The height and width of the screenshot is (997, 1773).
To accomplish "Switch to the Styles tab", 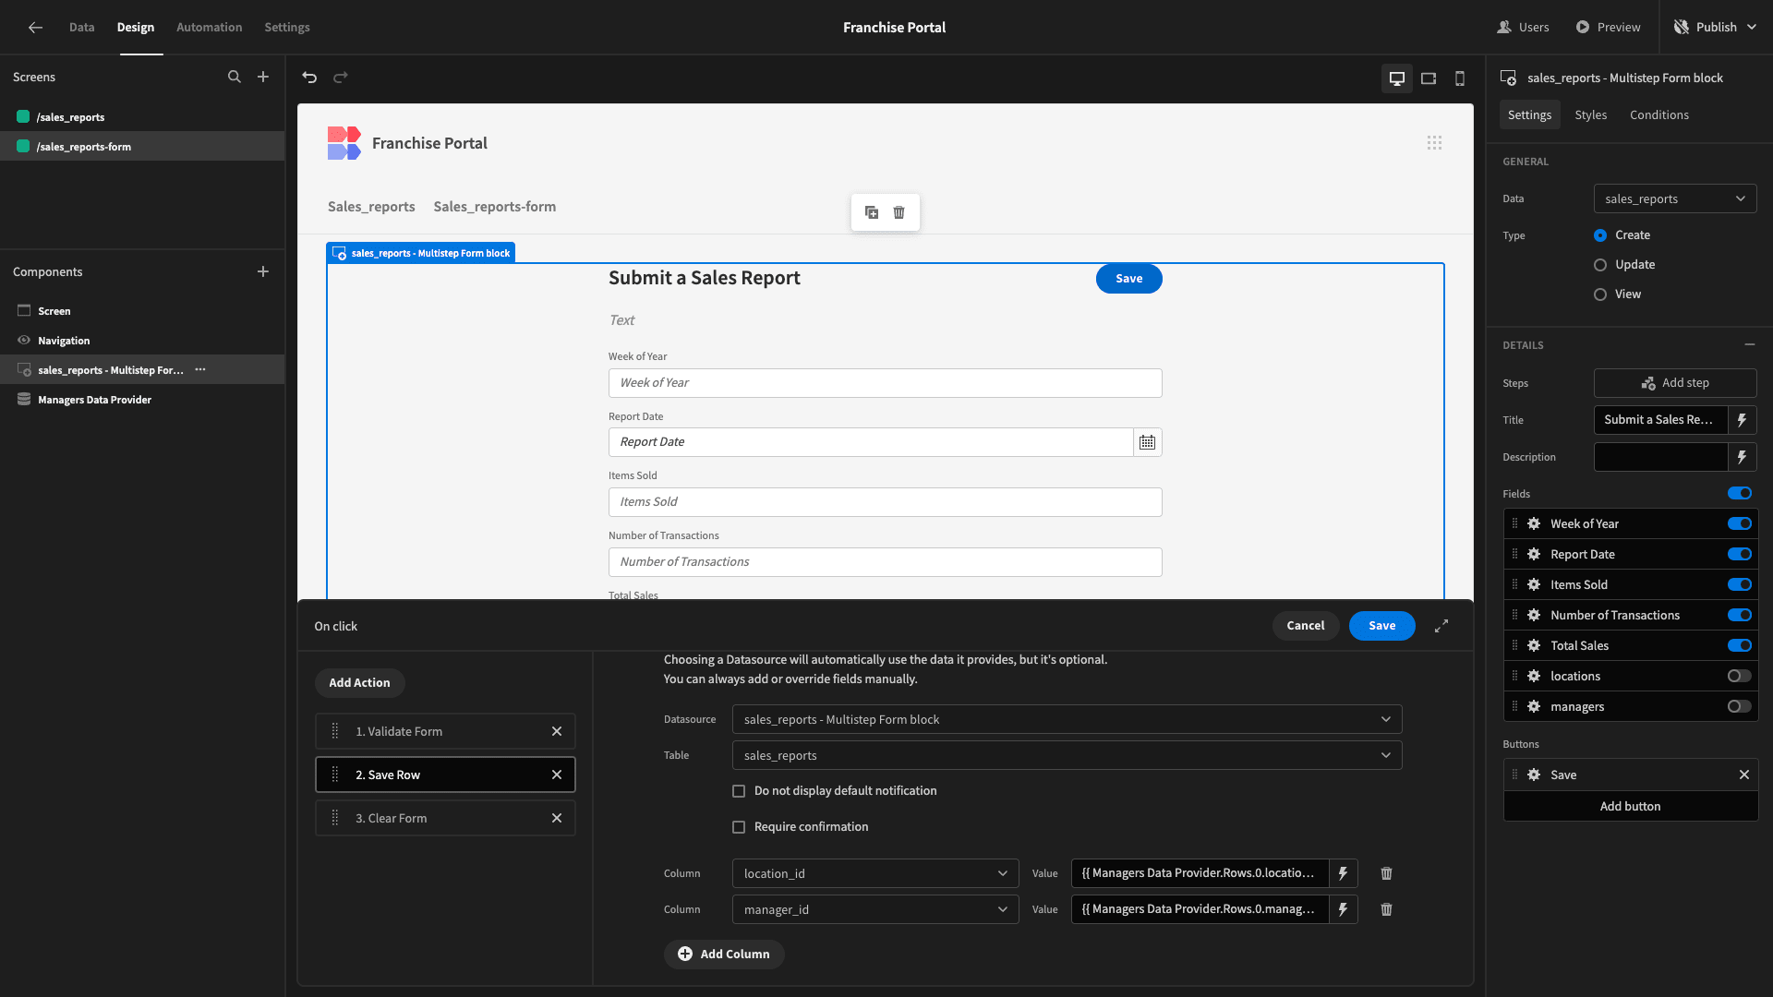I will pyautogui.click(x=1590, y=114).
